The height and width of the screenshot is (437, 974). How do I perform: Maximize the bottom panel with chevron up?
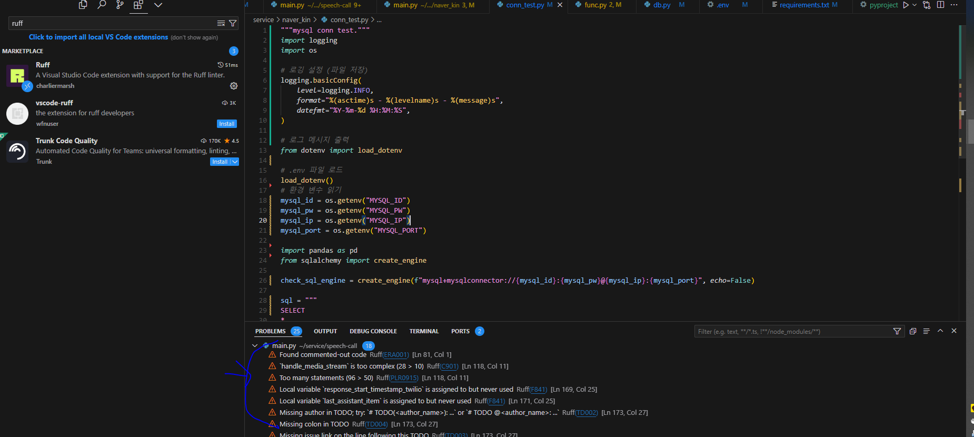(x=940, y=331)
